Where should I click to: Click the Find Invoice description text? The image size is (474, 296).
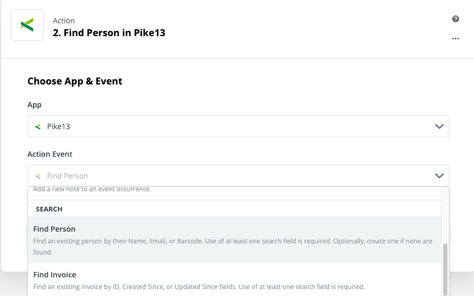(x=199, y=287)
